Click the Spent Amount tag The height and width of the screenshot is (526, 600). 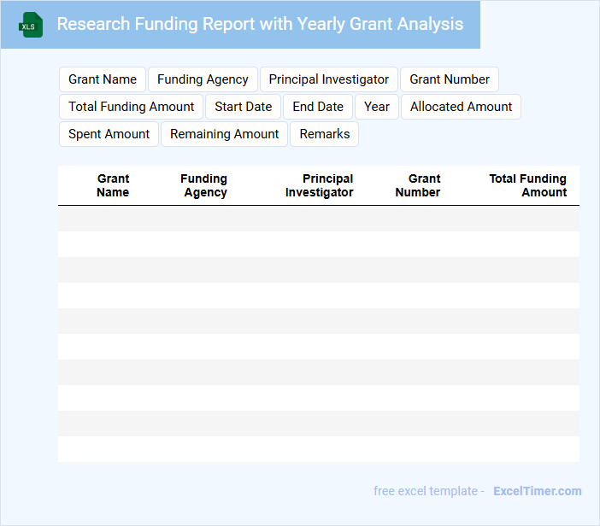[109, 134]
